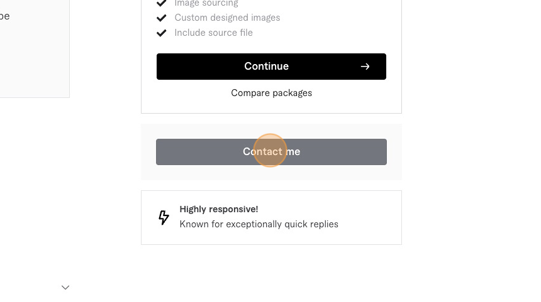Click the checkmark beside Custom designed images
The height and width of the screenshot is (302, 541).
click(161, 18)
